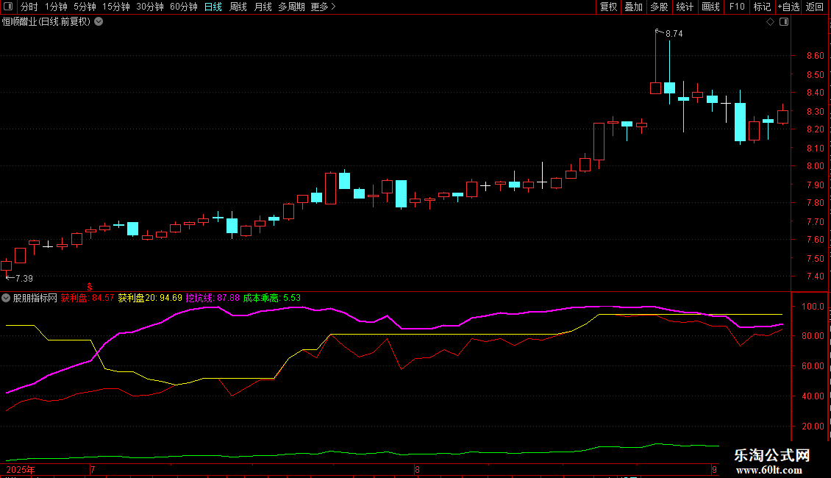Click month 8 on the time axis

pos(418,470)
